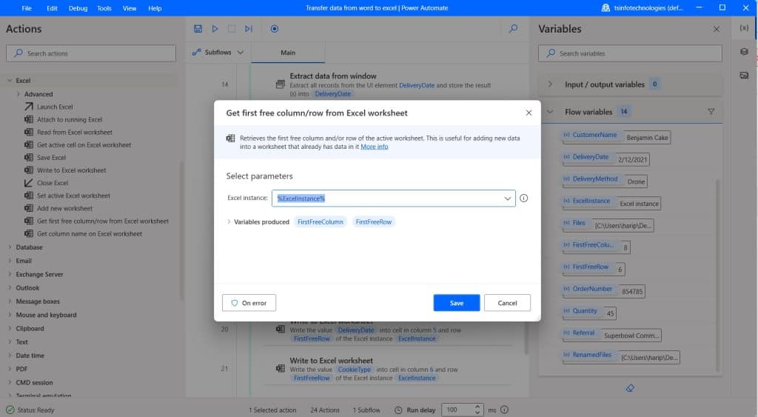Increase Run delay with stepper arrow

point(477,407)
